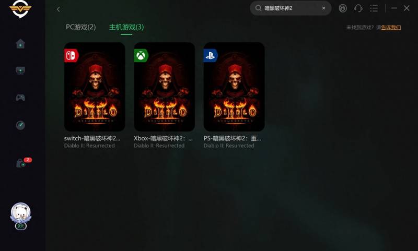Viewport: 418px width, 251px height.
Task: Open the headset customer support icon
Action: (358, 8)
